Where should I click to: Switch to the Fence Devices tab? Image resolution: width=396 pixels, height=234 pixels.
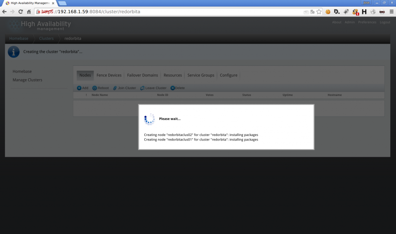pyautogui.click(x=109, y=75)
